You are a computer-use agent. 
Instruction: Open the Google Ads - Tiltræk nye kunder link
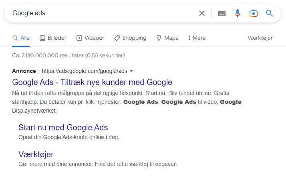point(92,82)
